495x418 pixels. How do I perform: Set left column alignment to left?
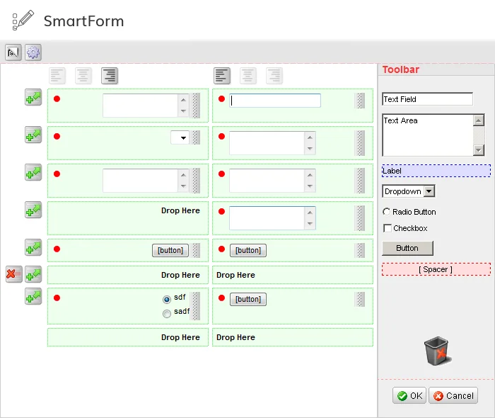point(57,76)
